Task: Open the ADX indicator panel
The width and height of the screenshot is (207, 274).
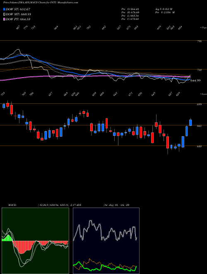Action: [x=106, y=241]
